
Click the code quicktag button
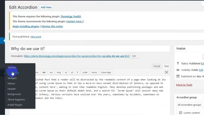click(x=85, y=72)
